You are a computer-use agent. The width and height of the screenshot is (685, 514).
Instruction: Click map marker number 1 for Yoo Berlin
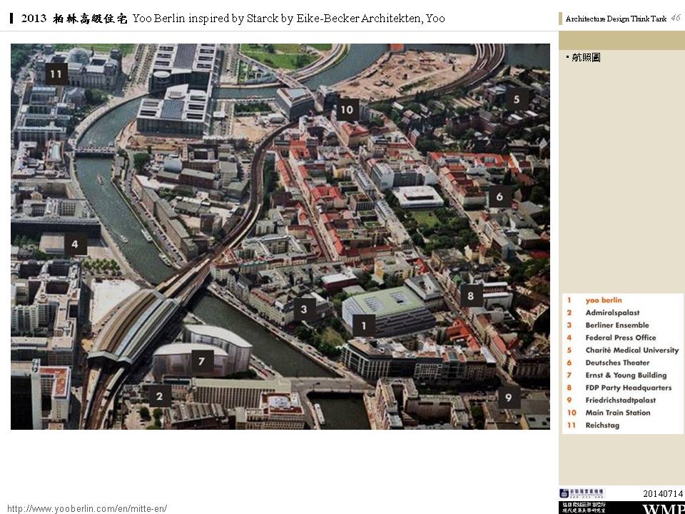click(x=364, y=326)
